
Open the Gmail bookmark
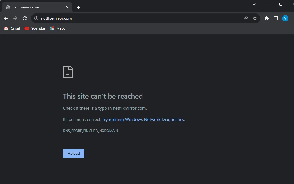point(12,28)
